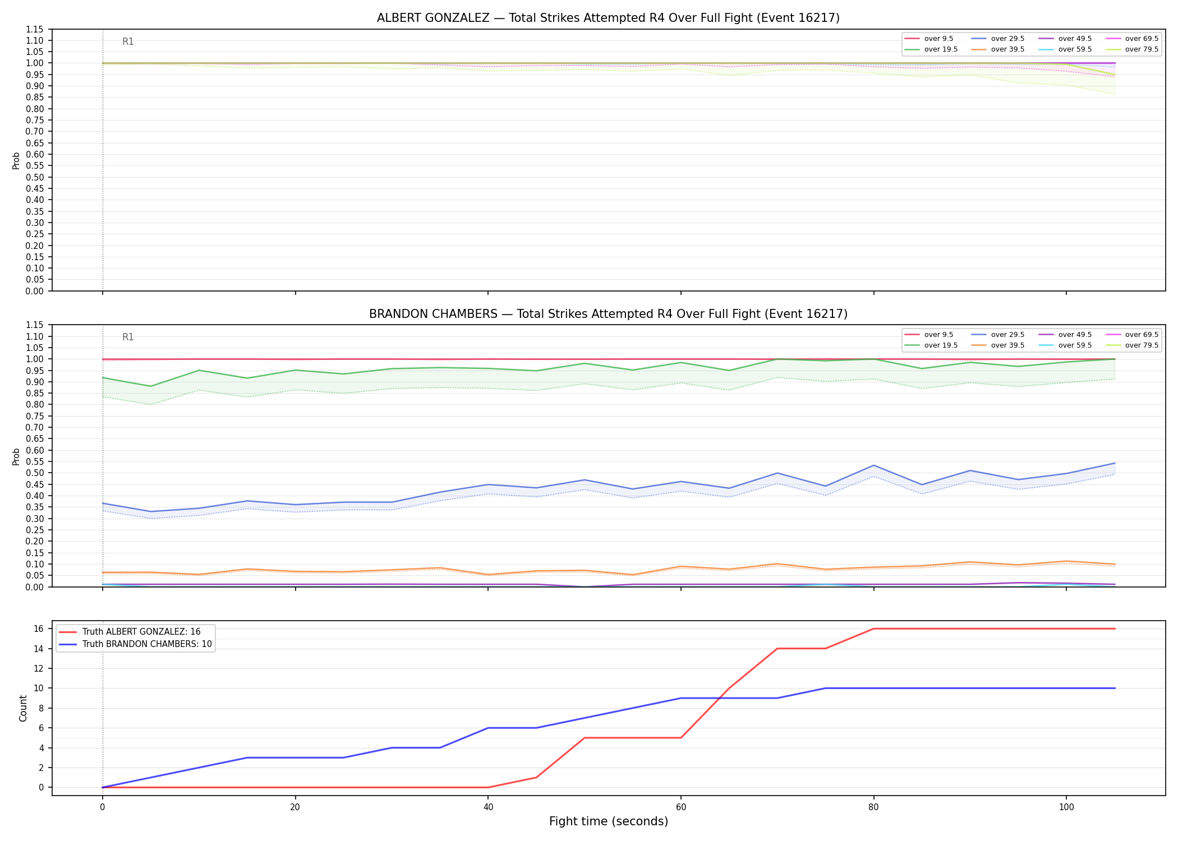Select 'over 39.5' legend entry in Gonzalez chart
Screen dimensions: 1178x841
tap(997, 49)
